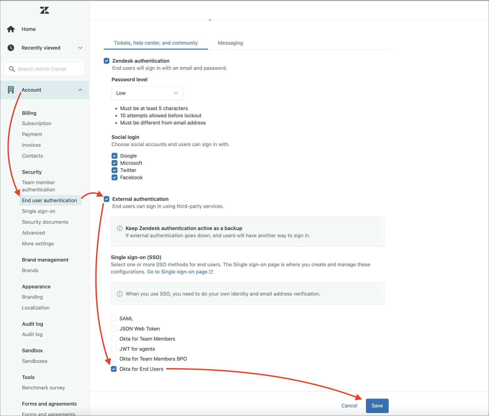The height and width of the screenshot is (416, 489).
Task: Toggle the JSON Web Token checkbox
Action: tap(114, 329)
